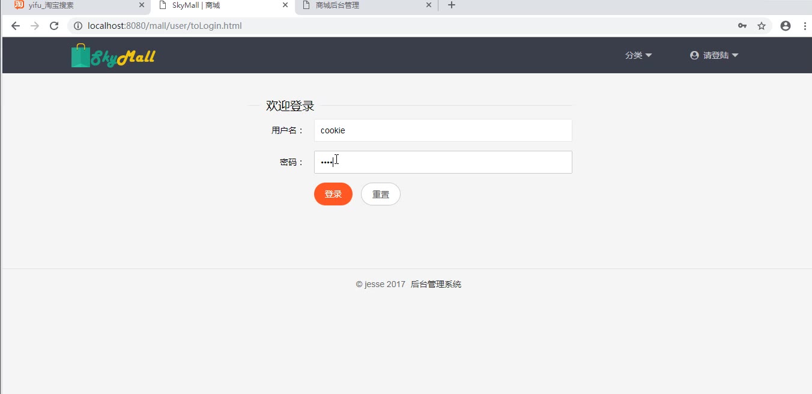Viewport: 812px width, 394px height.
Task: Follow the 后台管理系统 footer link
Action: [436, 285]
